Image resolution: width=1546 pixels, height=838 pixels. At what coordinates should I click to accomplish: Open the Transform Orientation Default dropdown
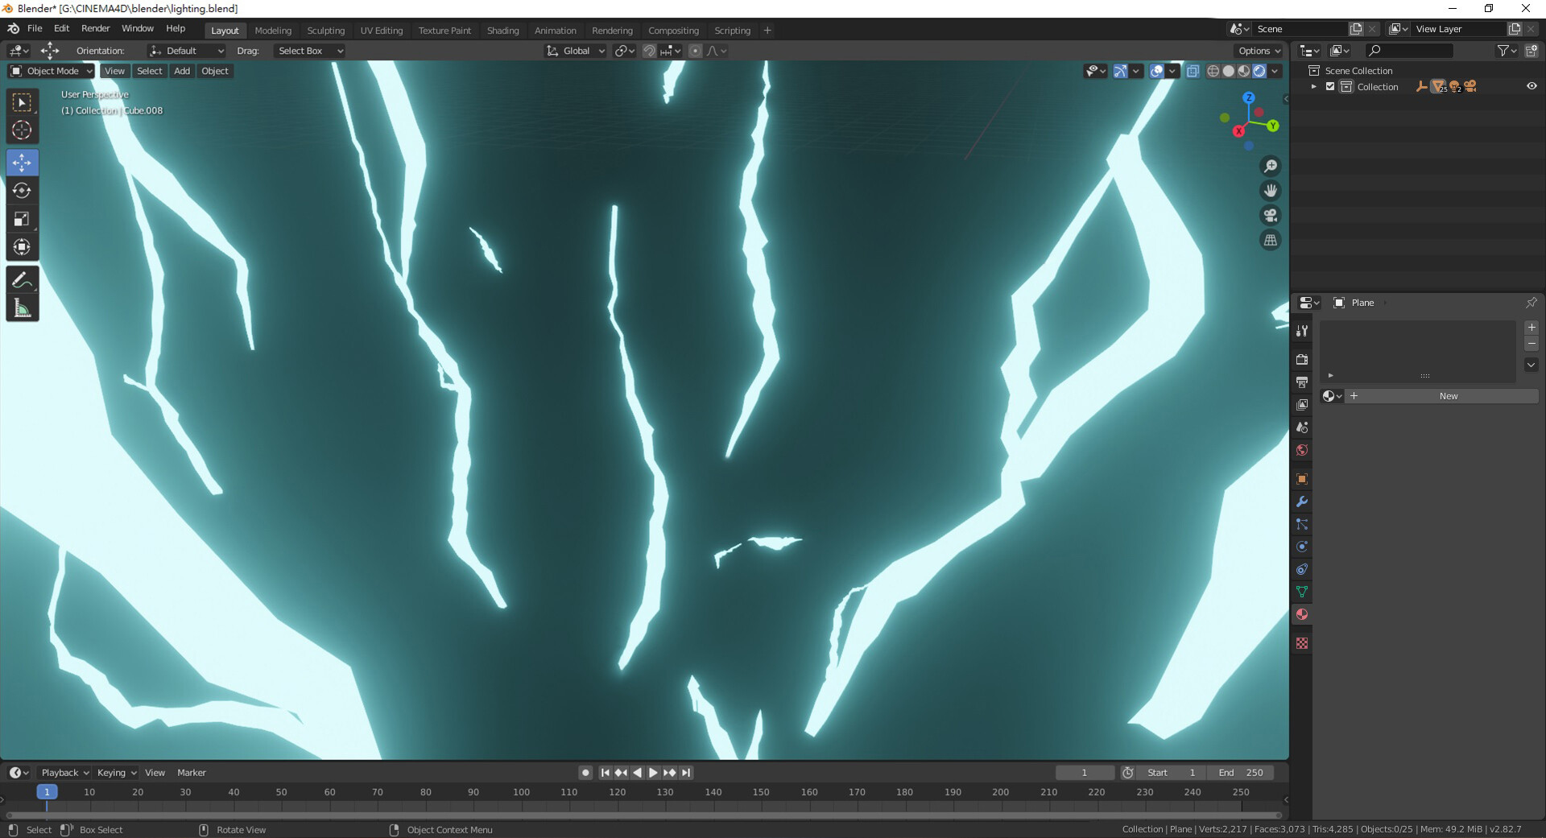click(x=186, y=51)
